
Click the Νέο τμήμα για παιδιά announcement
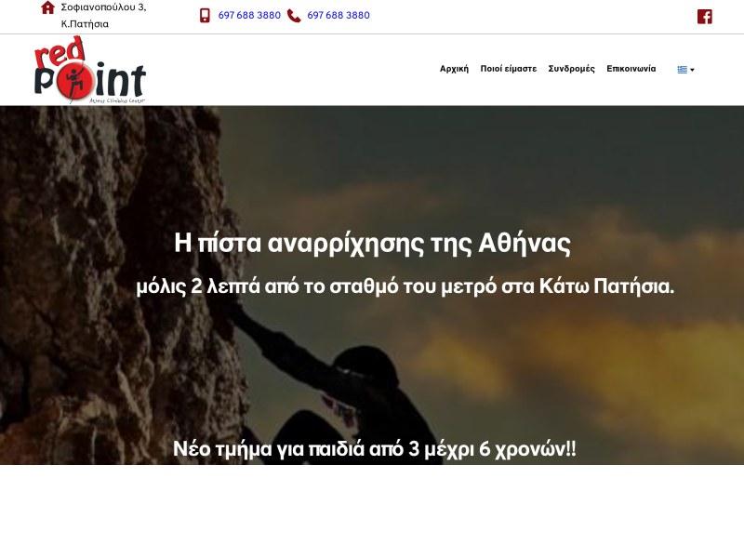coord(375,449)
